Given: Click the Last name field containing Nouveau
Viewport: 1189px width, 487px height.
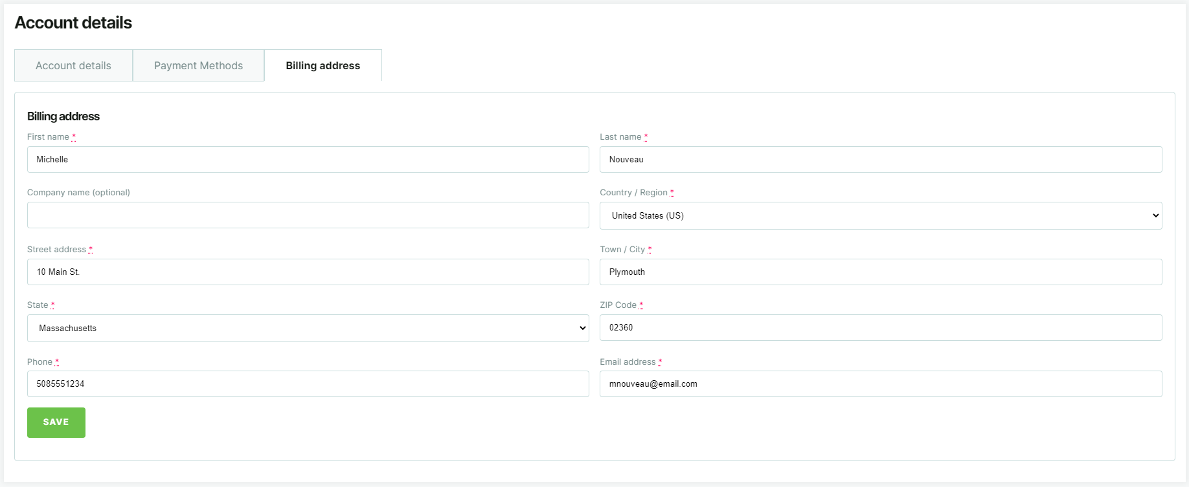Looking at the screenshot, I should (881, 159).
